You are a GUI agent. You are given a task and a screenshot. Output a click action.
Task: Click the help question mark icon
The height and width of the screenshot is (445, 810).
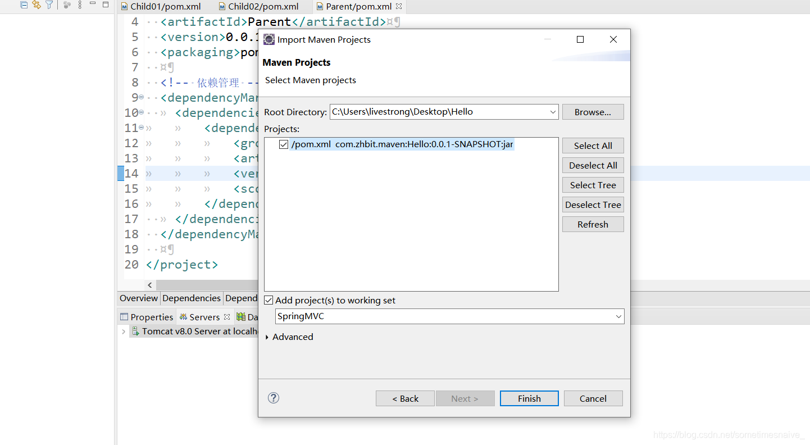tap(274, 398)
